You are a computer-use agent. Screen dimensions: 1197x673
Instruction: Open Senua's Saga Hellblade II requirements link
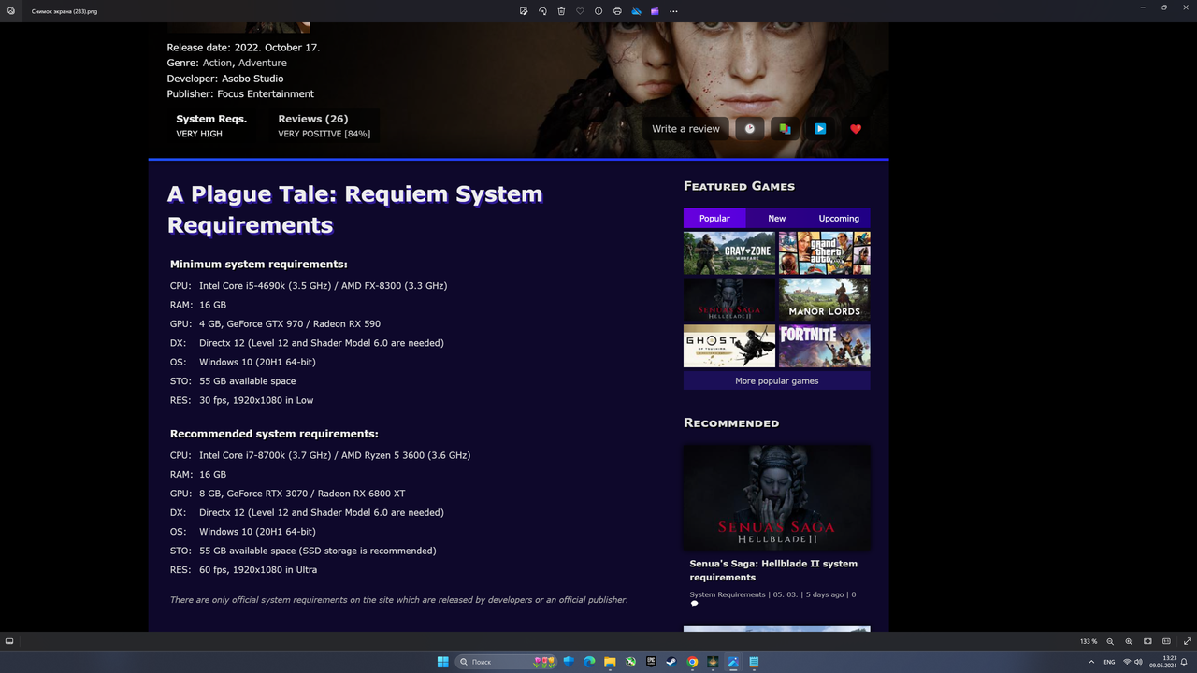(773, 570)
